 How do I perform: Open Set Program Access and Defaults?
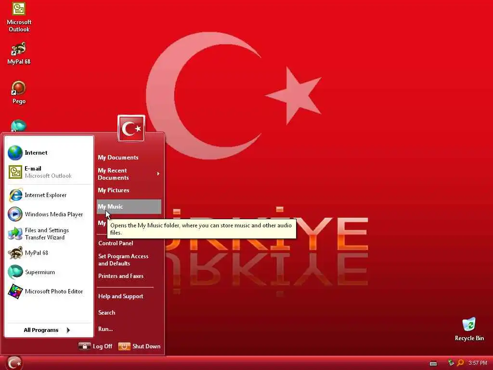[129, 260]
